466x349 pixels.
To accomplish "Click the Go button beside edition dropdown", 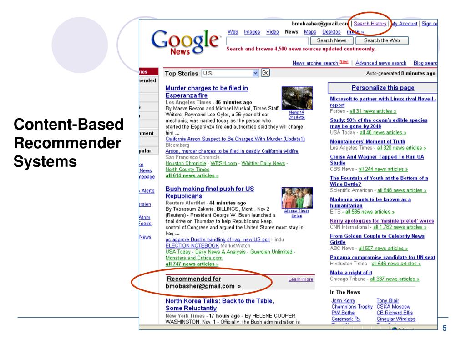I will coord(265,73).
